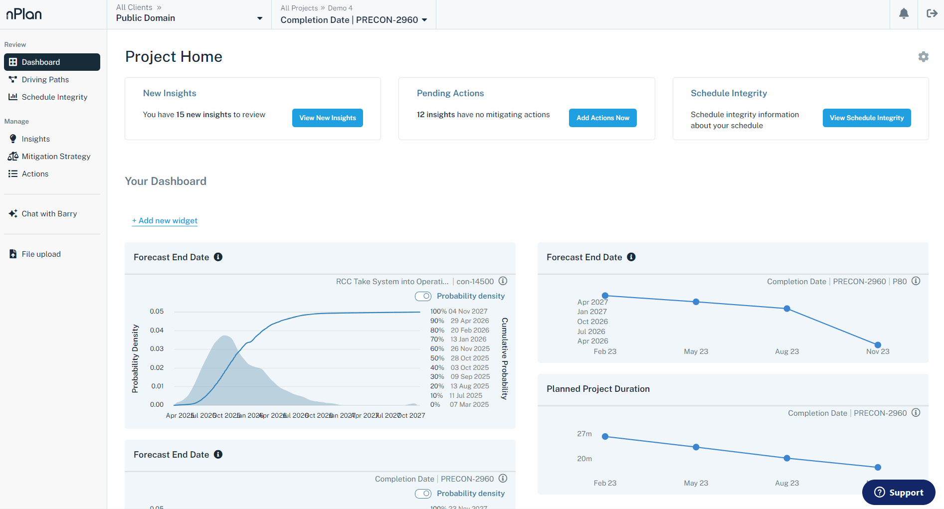Open the notifications bell
944x509 pixels.
[x=904, y=14]
